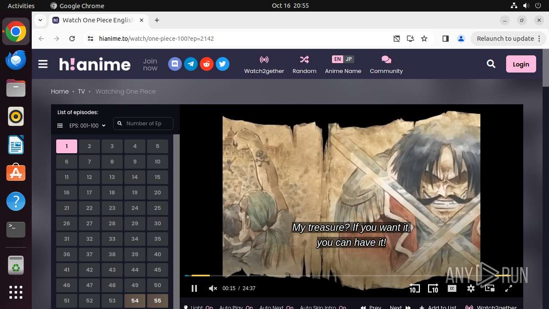Seek along the video progress bar

click(348, 276)
